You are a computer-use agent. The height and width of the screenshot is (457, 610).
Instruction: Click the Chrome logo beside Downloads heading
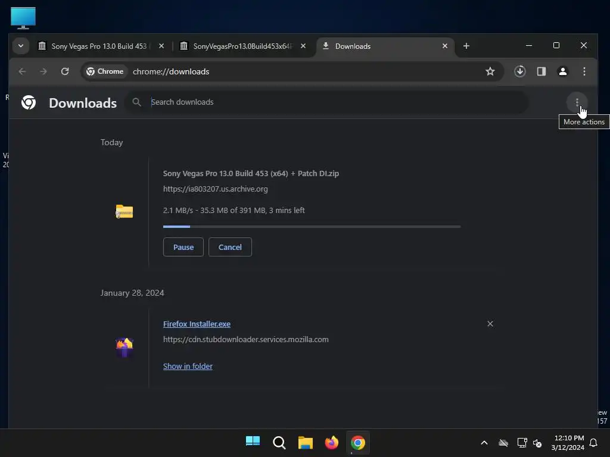(29, 102)
